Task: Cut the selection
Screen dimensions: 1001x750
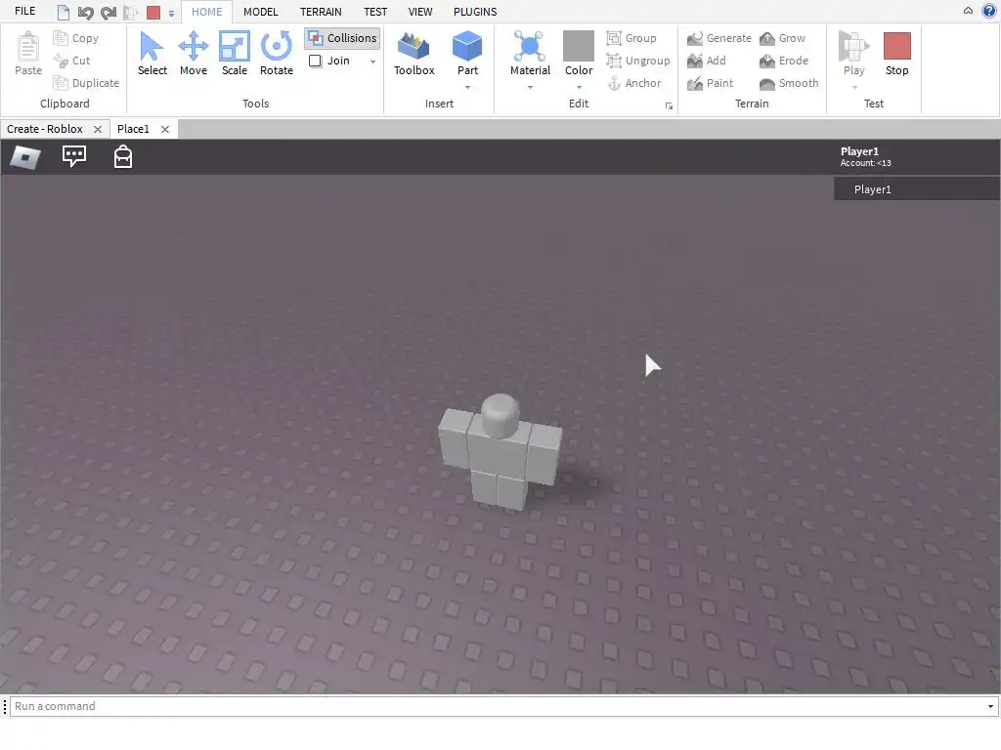Action: (x=71, y=61)
